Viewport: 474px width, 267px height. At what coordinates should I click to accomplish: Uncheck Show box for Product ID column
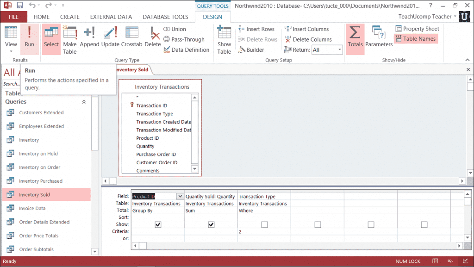point(158,224)
